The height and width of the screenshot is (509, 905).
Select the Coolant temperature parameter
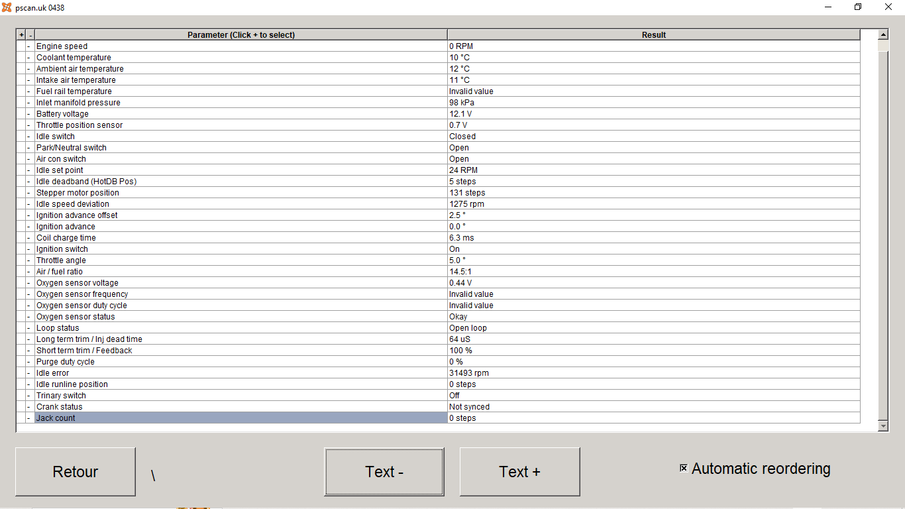241,58
